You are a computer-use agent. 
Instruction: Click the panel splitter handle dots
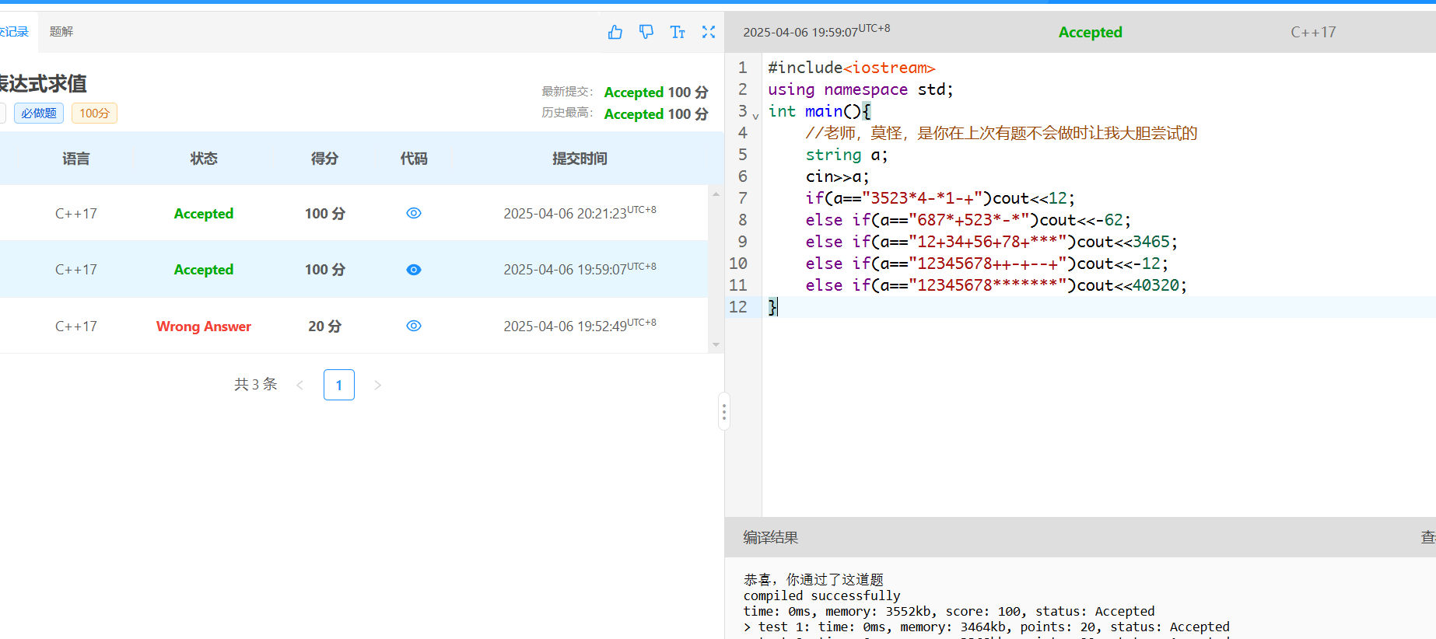723,411
